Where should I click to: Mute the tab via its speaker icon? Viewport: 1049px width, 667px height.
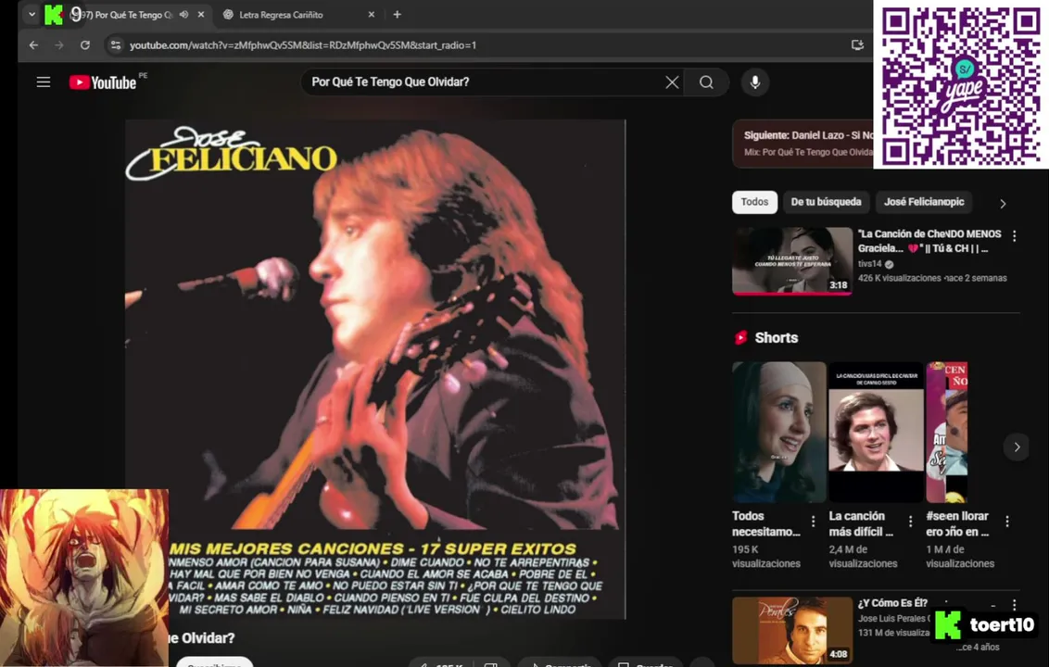point(184,14)
